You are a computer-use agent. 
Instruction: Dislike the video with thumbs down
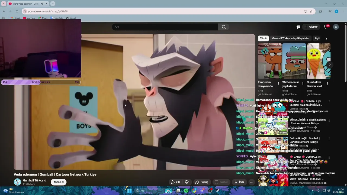coord(187,182)
